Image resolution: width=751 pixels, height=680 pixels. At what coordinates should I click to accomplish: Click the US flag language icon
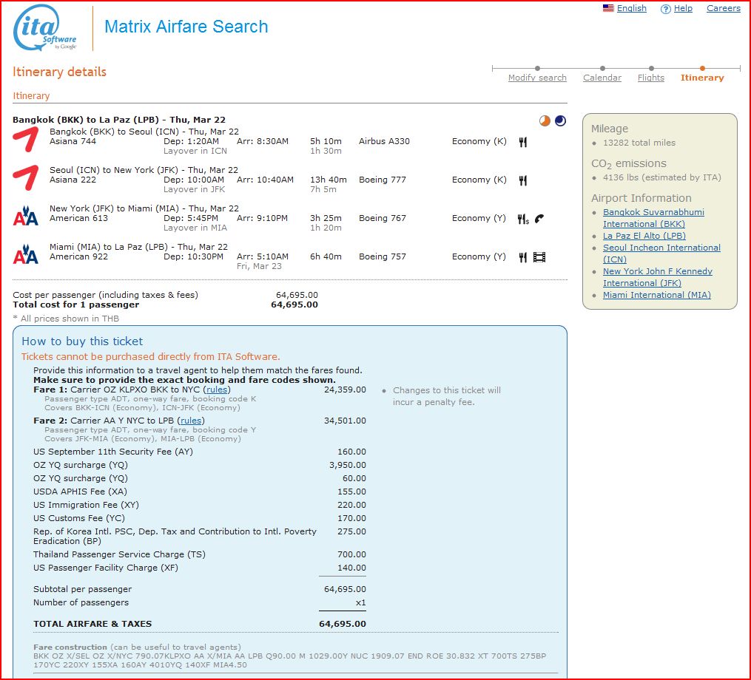point(608,8)
